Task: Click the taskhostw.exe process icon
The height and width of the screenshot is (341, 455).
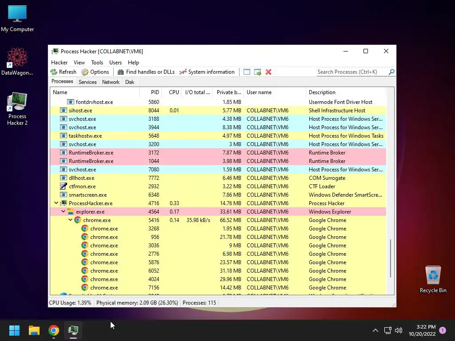Action: point(63,135)
